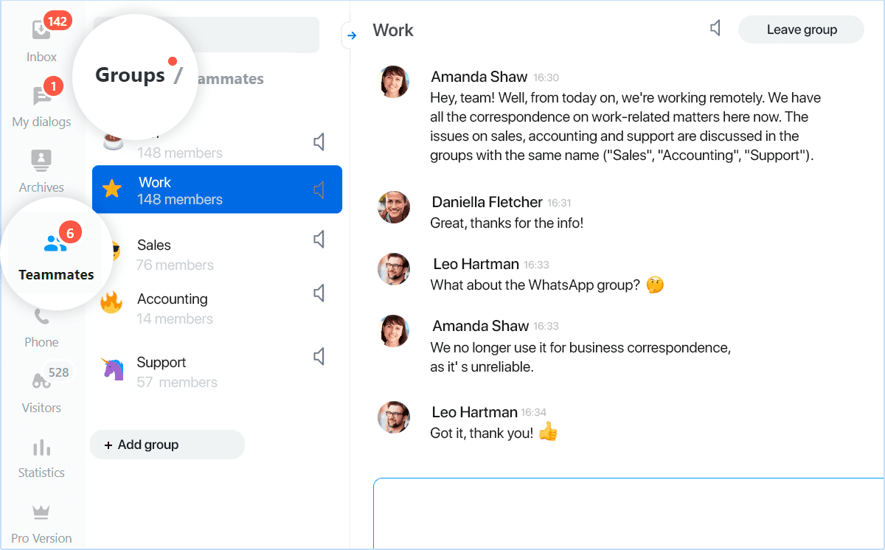885x550 pixels.
Task: Open Amanda Shaw's profile avatar
Action: coord(394,82)
